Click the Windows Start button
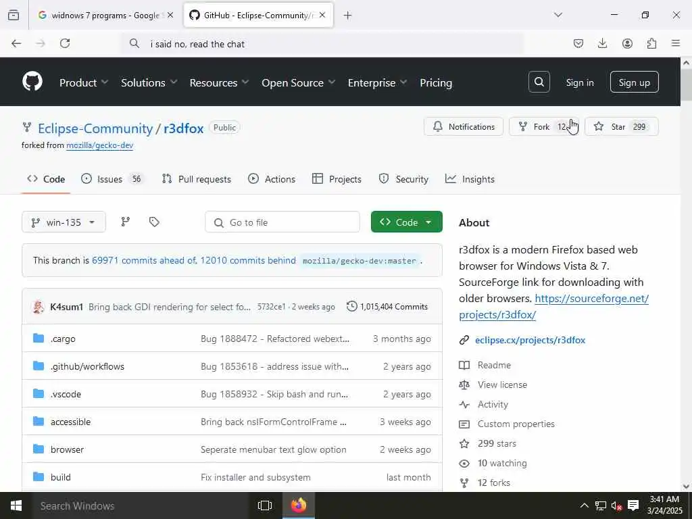This screenshot has width=692, height=519. 16,505
